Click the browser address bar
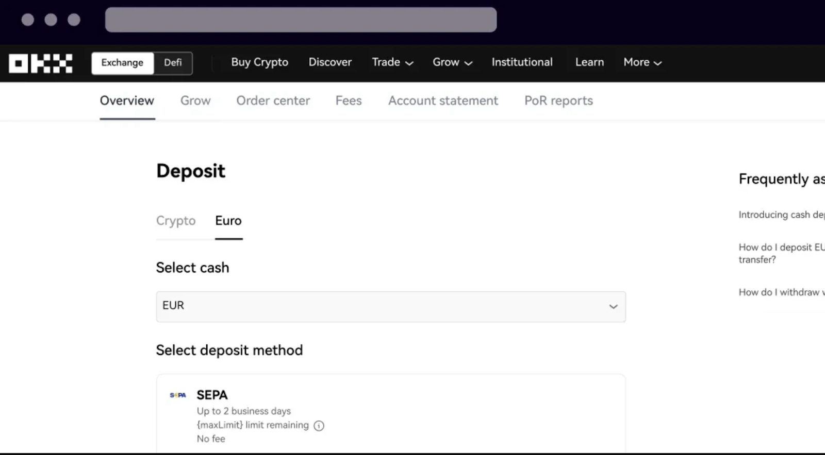This screenshot has height=455, width=825. (x=301, y=20)
